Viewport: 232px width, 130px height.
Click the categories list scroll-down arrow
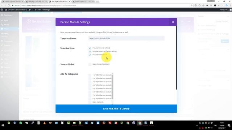(112, 104)
